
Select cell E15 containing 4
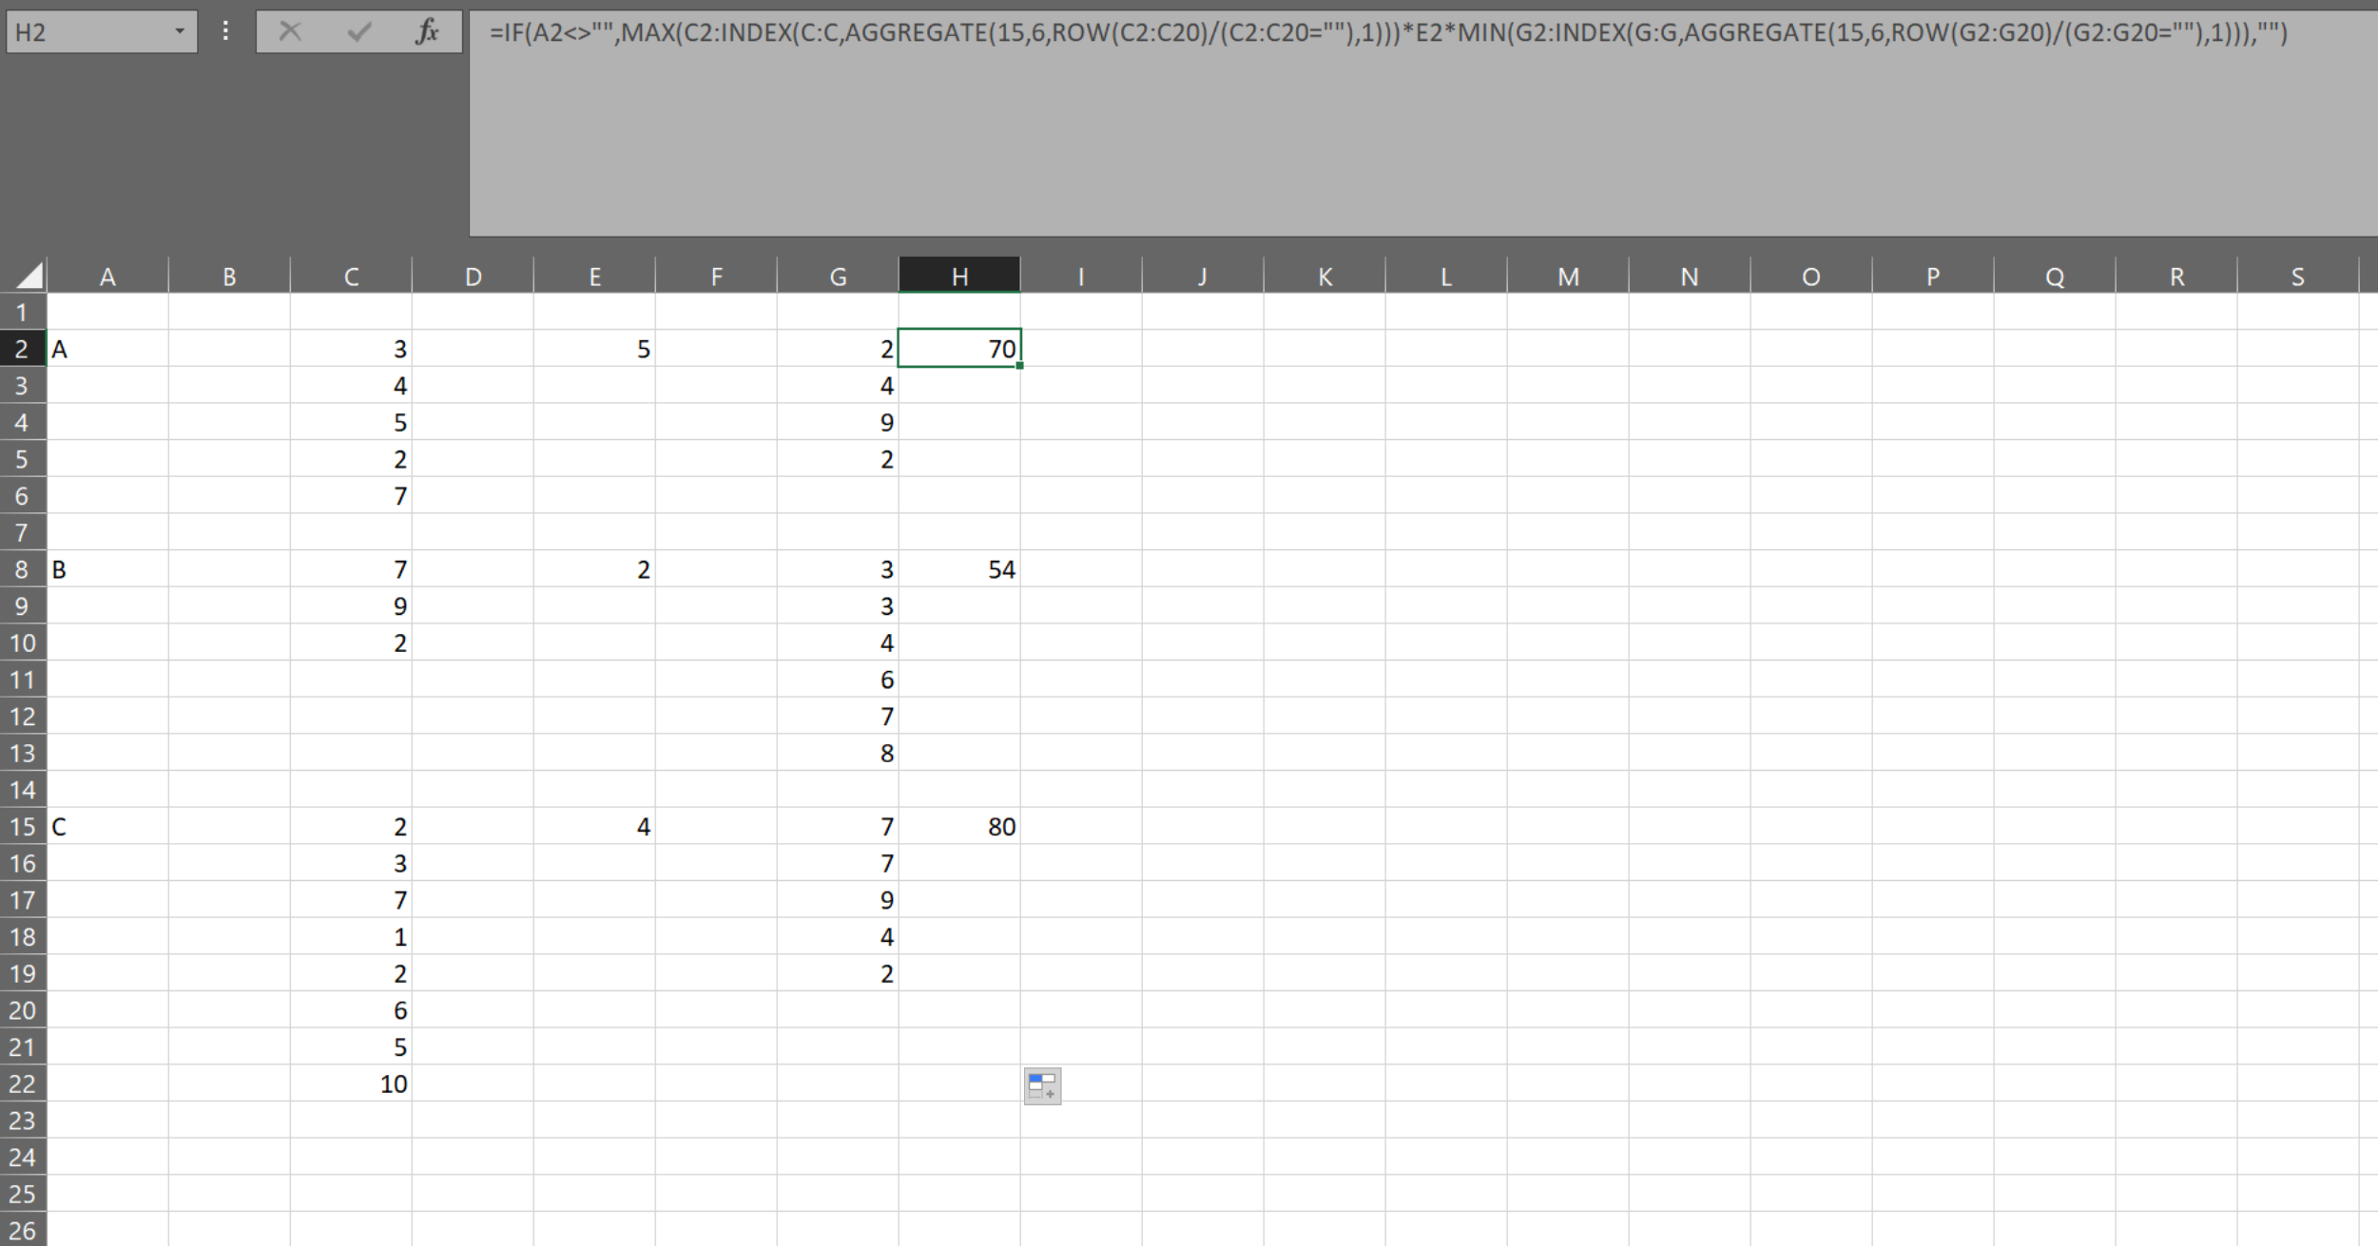(594, 827)
